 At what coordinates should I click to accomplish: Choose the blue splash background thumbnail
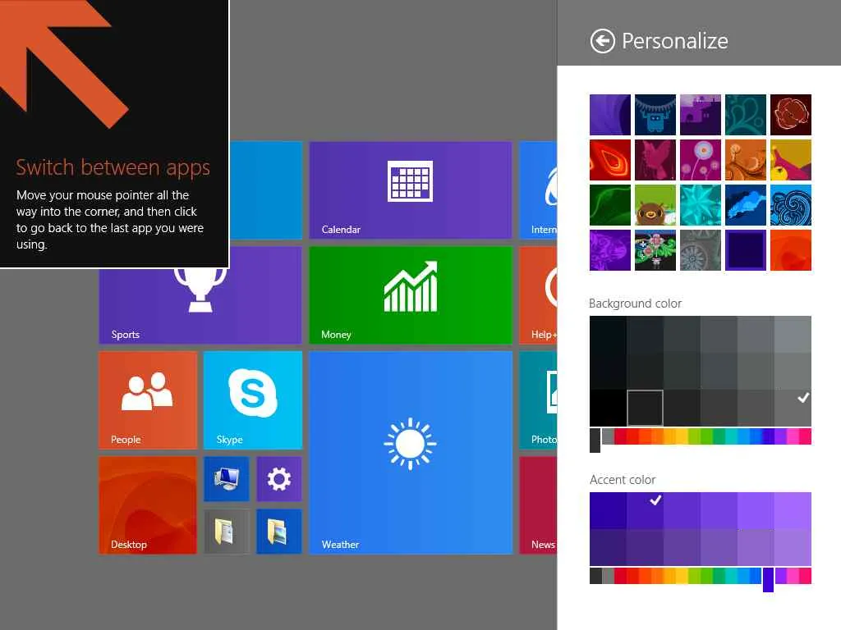tap(746, 205)
